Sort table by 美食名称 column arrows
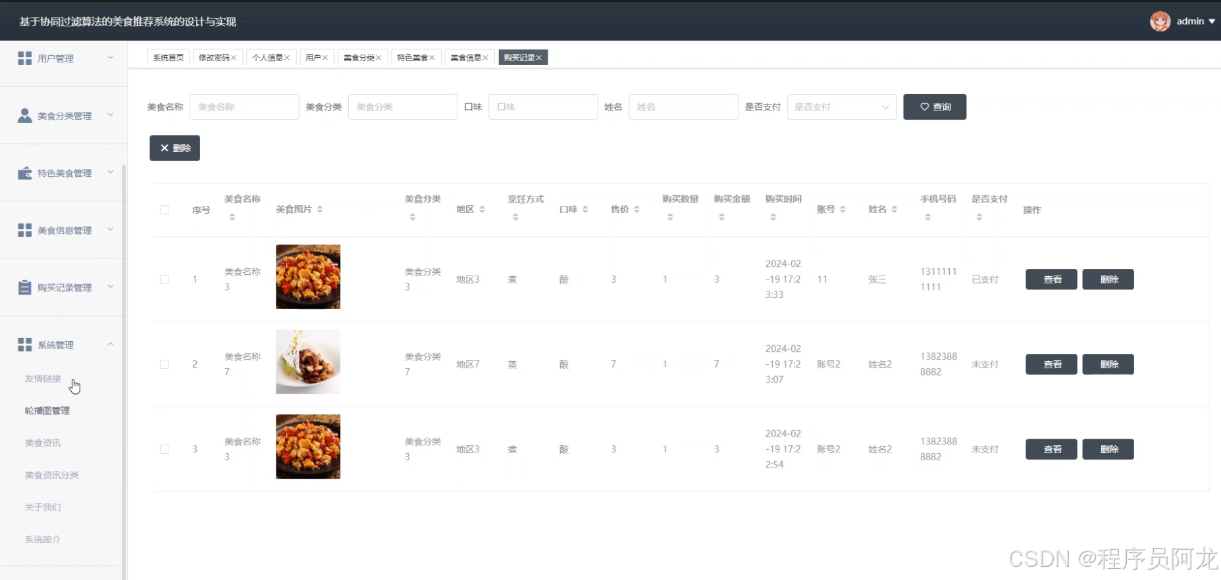Image resolution: width=1221 pixels, height=580 pixels. [232, 217]
